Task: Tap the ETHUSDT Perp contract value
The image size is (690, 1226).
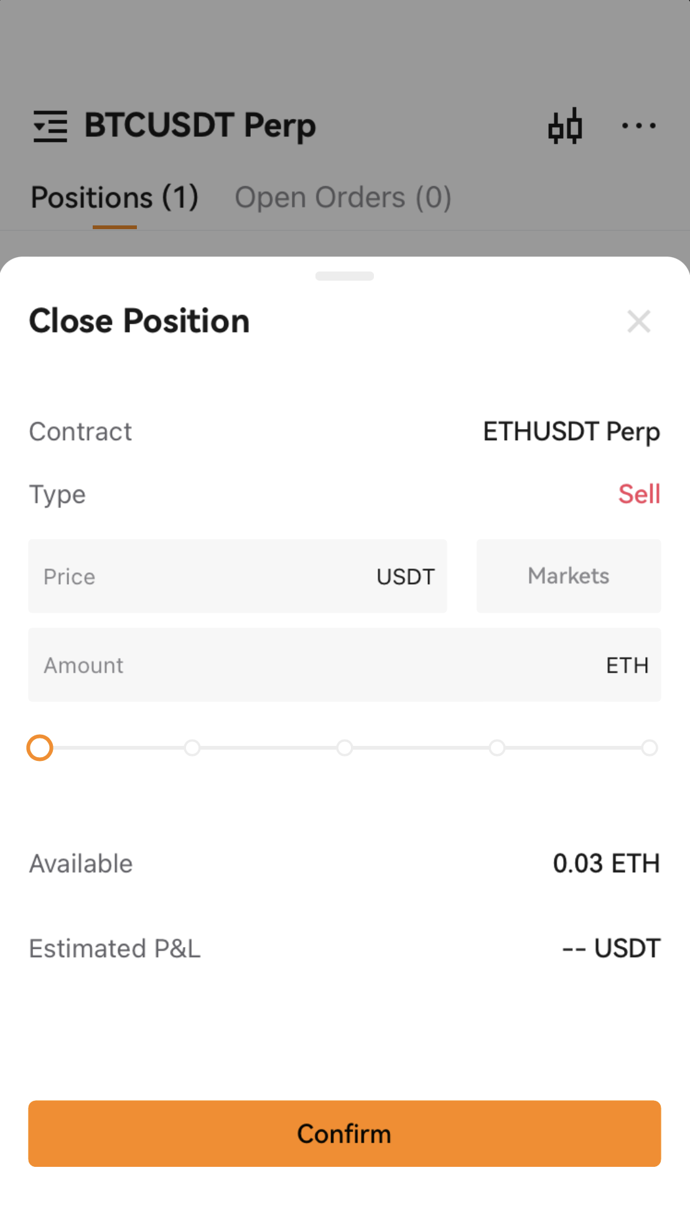Action: [x=571, y=432]
